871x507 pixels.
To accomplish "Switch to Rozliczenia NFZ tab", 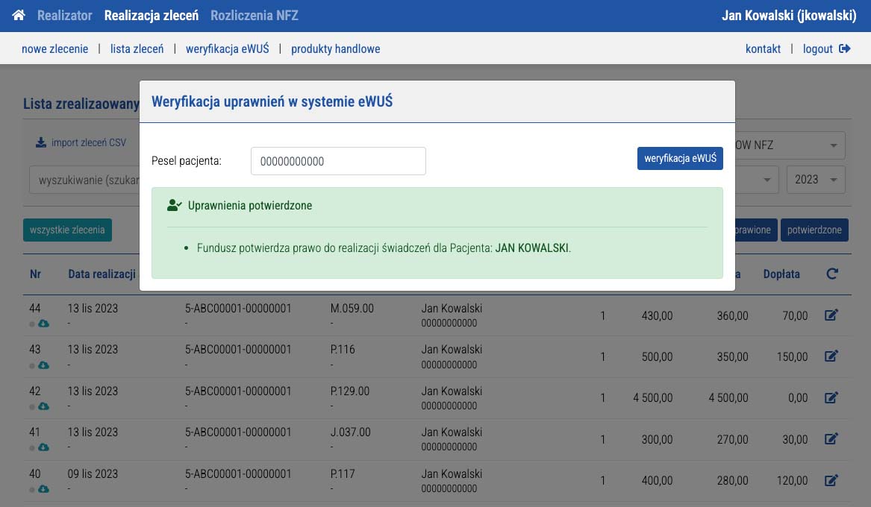I will 255,16.
